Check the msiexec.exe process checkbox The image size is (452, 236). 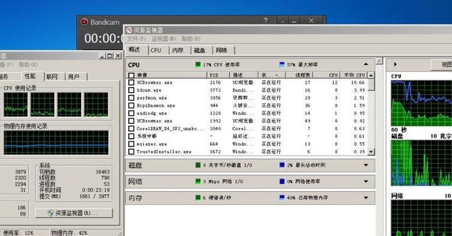pyautogui.click(x=131, y=144)
